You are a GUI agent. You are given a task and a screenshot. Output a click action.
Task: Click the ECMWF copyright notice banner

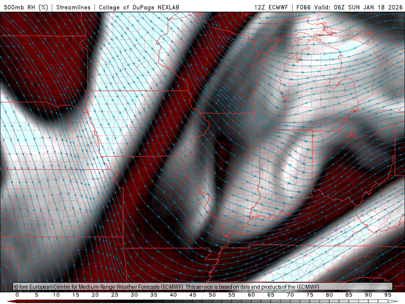tap(203, 287)
